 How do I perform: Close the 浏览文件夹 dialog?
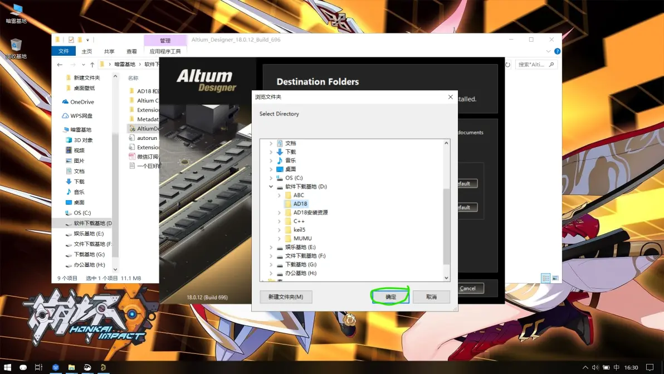pyautogui.click(x=451, y=97)
